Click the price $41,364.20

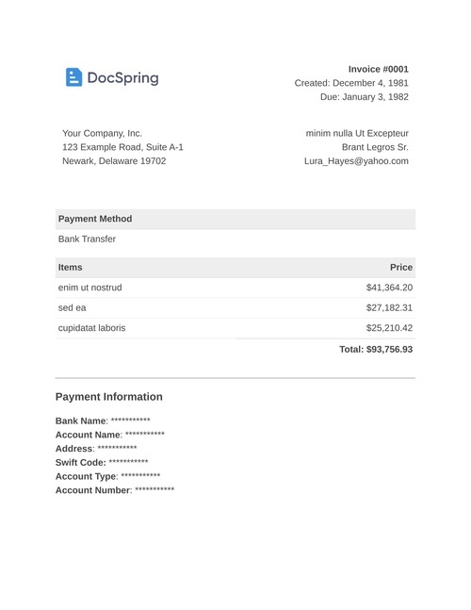(389, 288)
